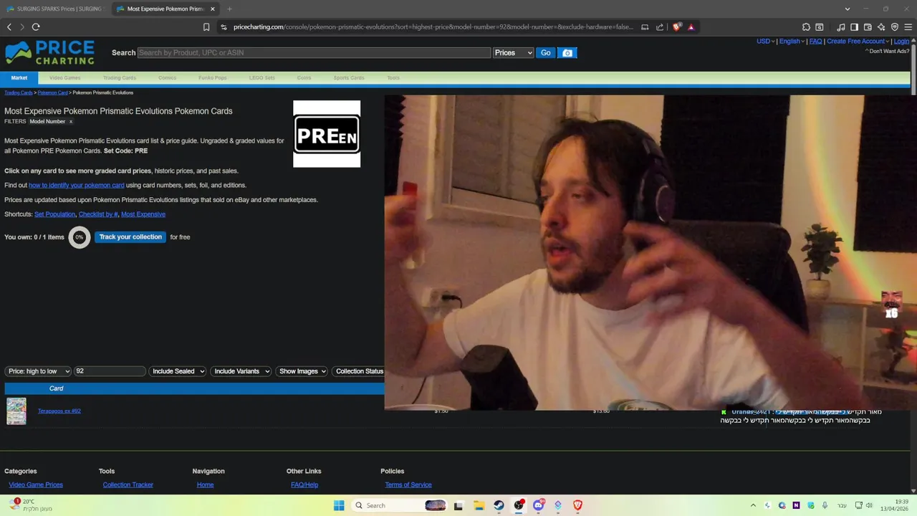
Task: Open the Brave Wallet icon
Action: 868,27
